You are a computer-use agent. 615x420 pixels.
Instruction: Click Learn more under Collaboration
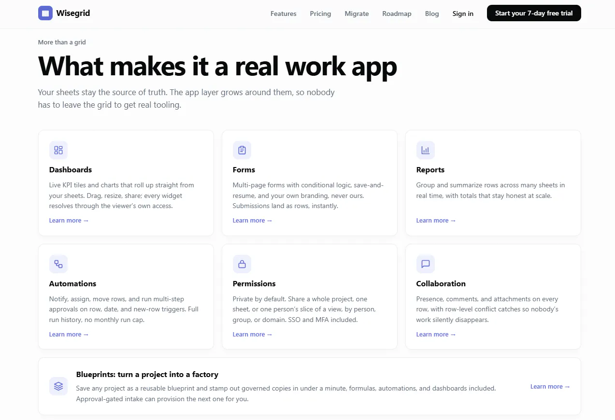click(436, 335)
